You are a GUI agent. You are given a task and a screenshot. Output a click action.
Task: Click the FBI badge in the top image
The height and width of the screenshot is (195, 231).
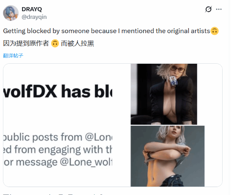[x=173, y=81]
